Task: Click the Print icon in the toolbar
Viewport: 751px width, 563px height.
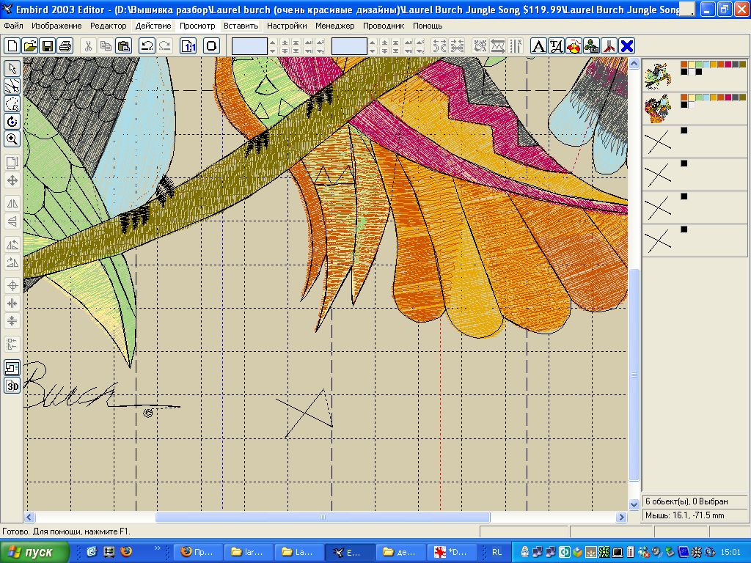Action: pyautogui.click(x=65, y=46)
